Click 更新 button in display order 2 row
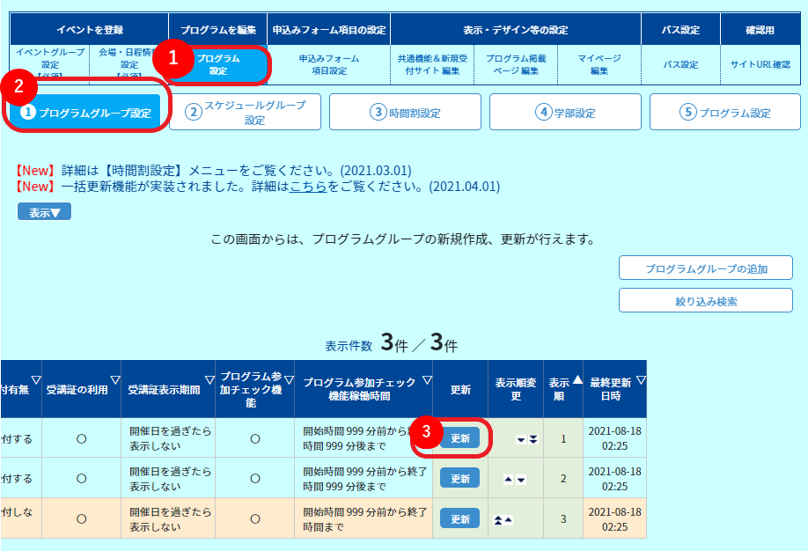Viewport: 808px width, 551px height. click(459, 478)
